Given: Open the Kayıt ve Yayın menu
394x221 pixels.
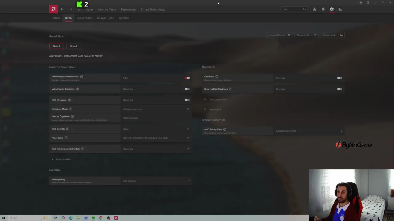Looking at the screenshot, I should 107,10.
